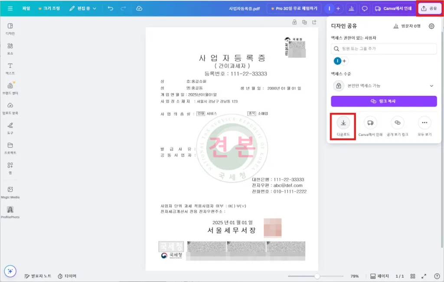Toggle the page lock icon above canvas

click(294, 22)
